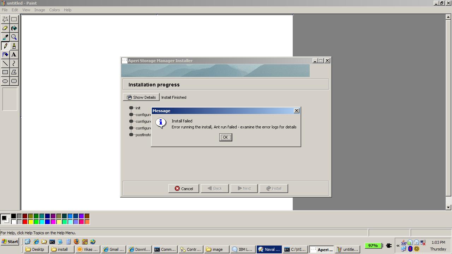This screenshot has width=452, height=254.
Task: Click the Show Details button
Action: 141,97
